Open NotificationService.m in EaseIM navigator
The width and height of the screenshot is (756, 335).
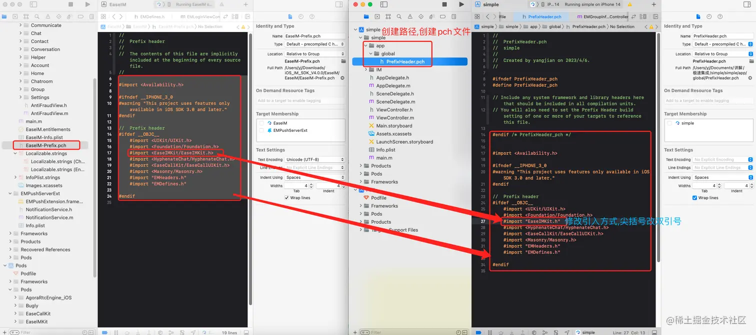(49, 218)
